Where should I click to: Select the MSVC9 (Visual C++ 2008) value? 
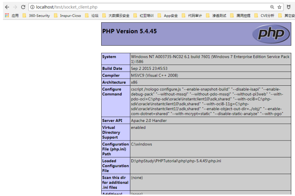[154, 76]
